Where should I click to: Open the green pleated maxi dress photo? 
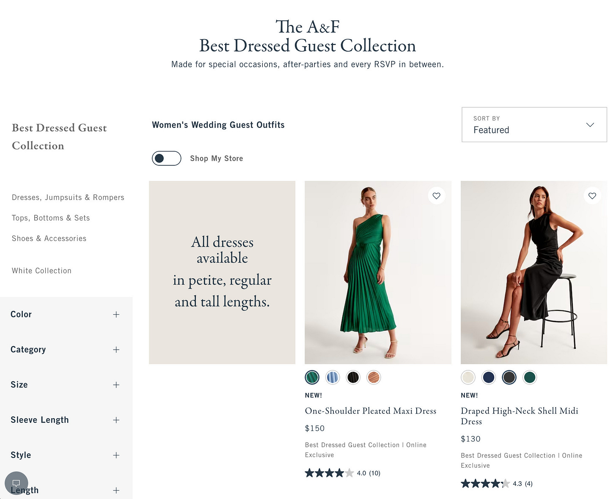click(378, 272)
